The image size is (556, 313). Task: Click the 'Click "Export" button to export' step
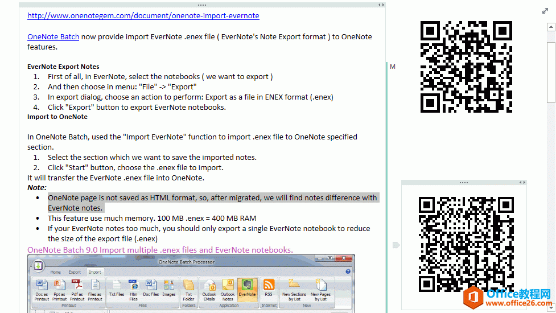137,108
